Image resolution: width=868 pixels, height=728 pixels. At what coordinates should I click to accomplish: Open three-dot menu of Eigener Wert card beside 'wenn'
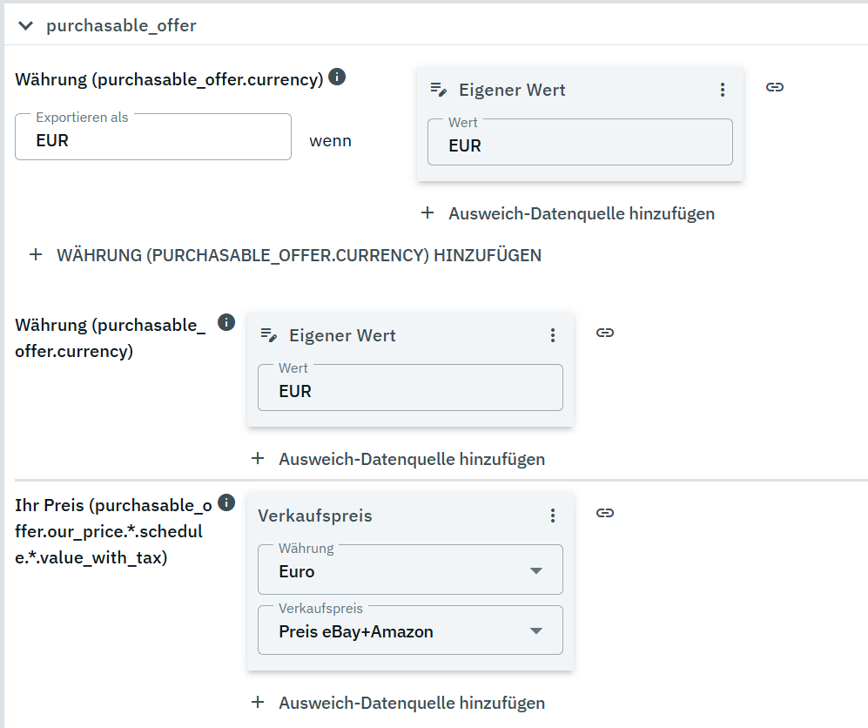722,90
